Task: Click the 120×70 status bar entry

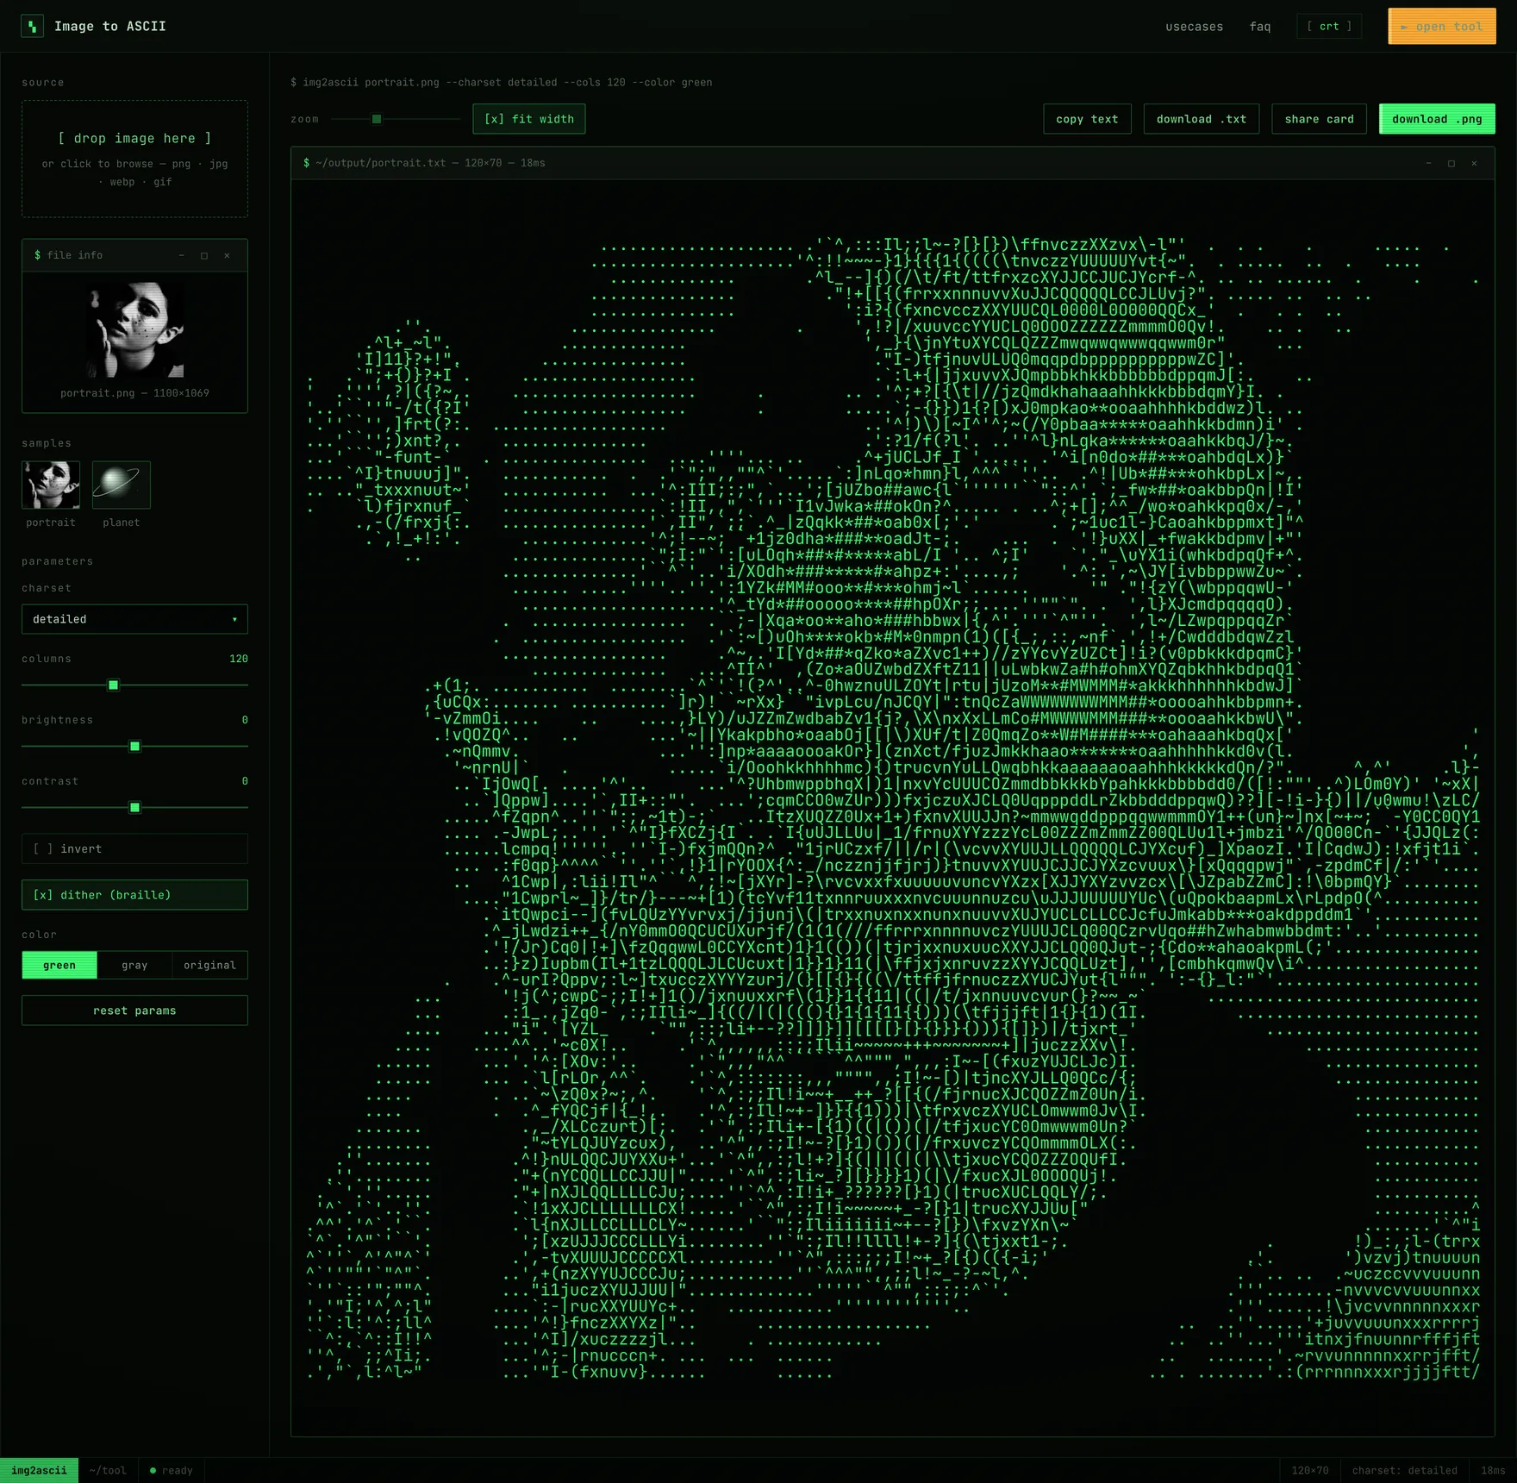Action: click(1310, 1470)
